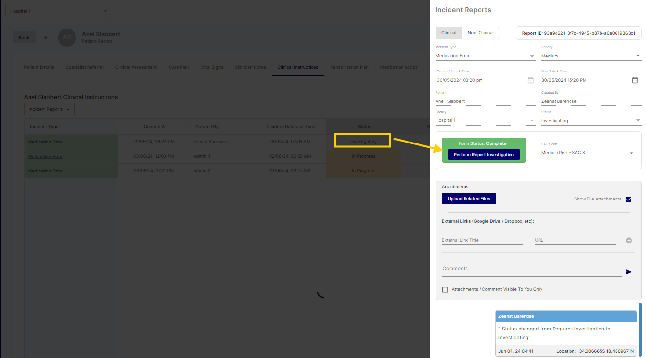646x358 pixels.
Task: Click the Comments input field
Action: click(531, 269)
